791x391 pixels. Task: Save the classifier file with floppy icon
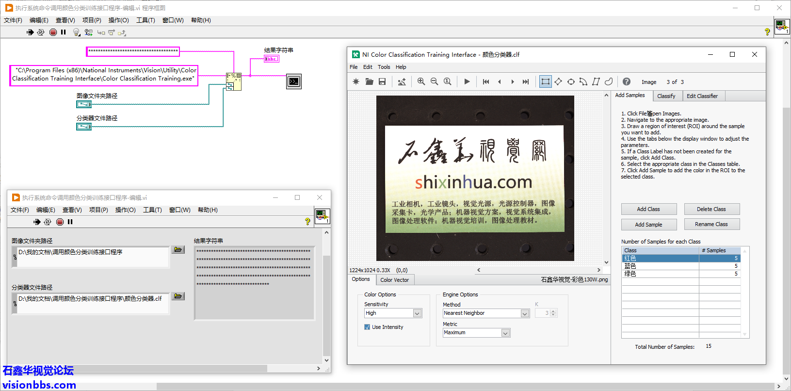pyautogui.click(x=382, y=81)
